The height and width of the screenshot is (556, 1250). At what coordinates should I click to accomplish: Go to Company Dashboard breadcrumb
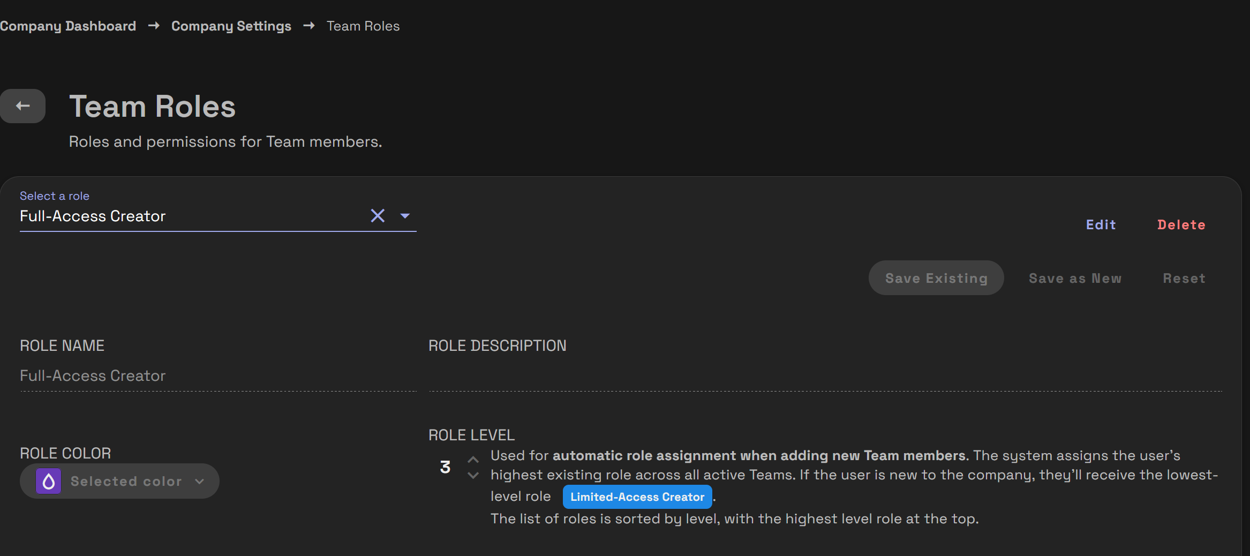(x=68, y=26)
